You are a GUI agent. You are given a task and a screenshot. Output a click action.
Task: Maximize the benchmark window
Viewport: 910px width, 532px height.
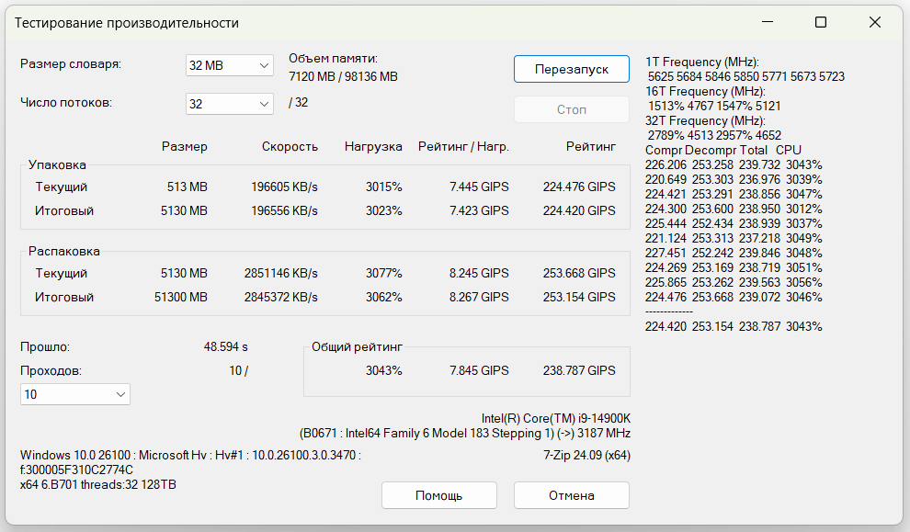821,23
